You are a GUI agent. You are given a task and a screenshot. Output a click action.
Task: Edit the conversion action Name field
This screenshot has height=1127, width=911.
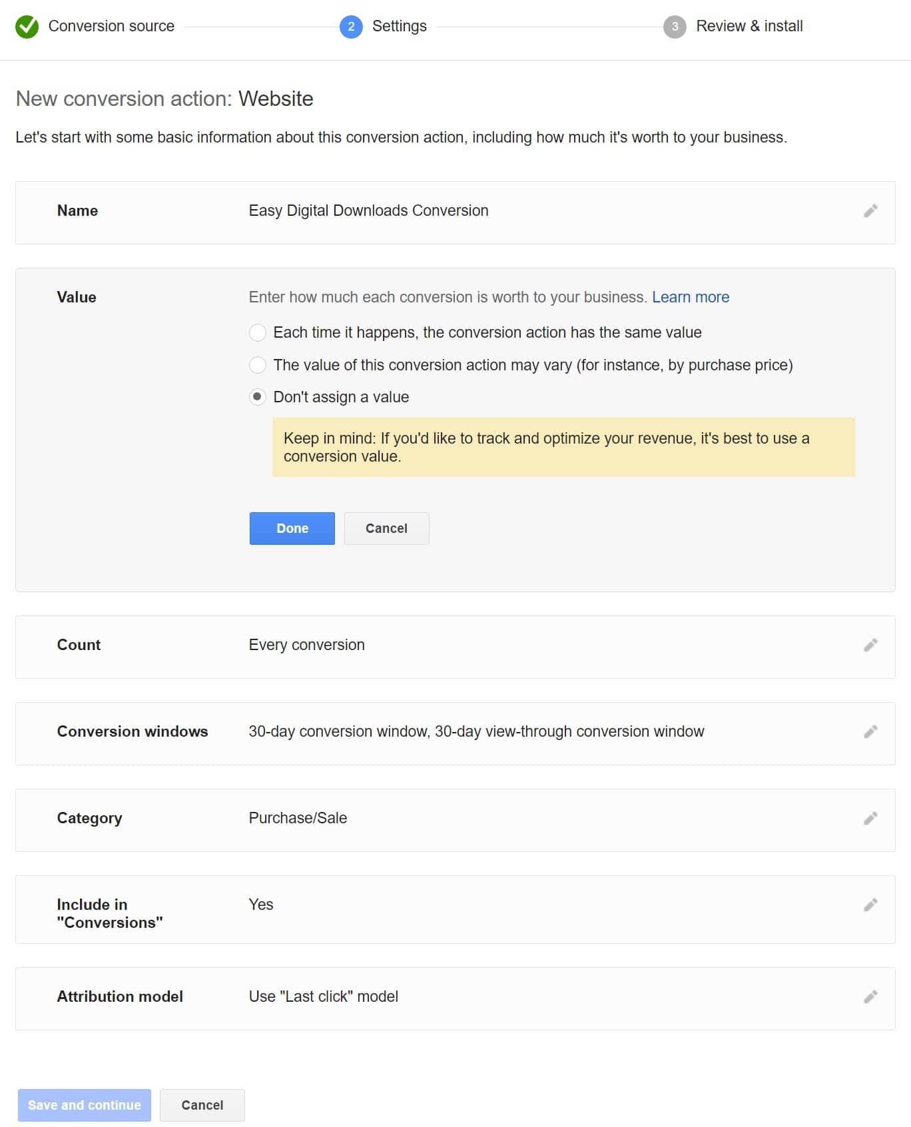(x=870, y=211)
